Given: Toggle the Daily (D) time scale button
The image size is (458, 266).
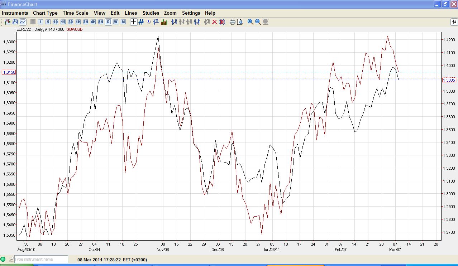Looking at the screenshot, I should tap(108, 22).
